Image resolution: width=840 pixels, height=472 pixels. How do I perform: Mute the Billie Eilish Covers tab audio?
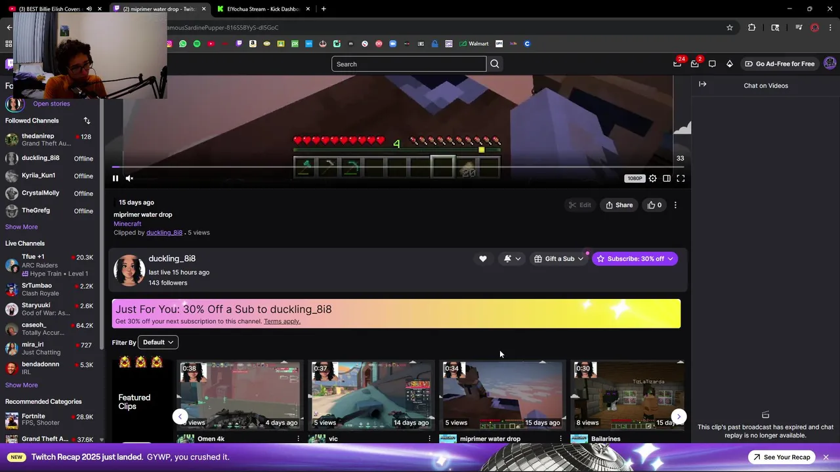[x=89, y=9]
